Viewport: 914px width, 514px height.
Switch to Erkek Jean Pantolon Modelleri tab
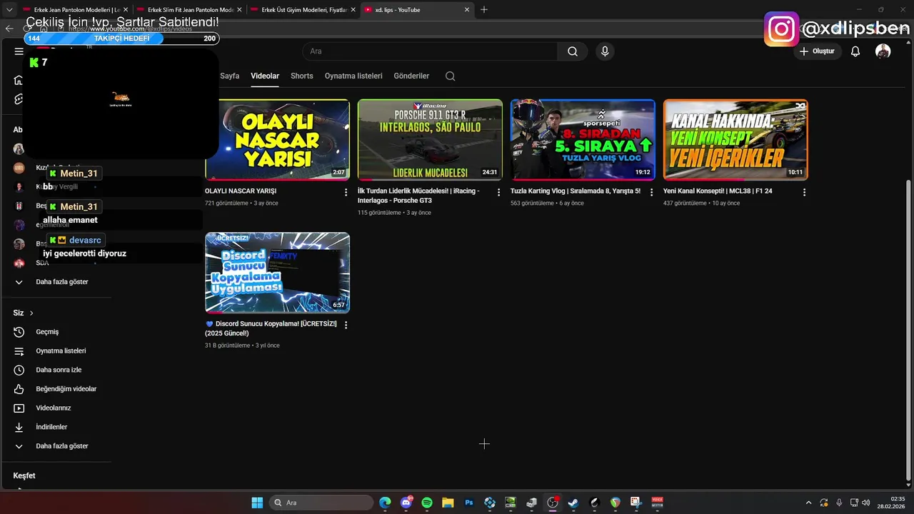click(x=75, y=10)
